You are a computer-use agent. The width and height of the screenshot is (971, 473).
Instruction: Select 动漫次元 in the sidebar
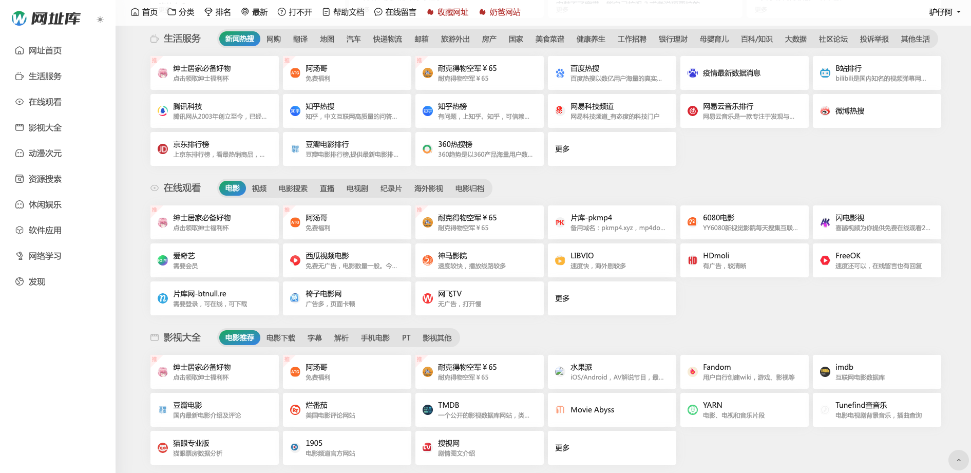(45, 153)
